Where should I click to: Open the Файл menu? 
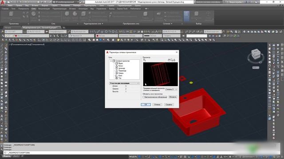pyautogui.click(x=10, y=6)
